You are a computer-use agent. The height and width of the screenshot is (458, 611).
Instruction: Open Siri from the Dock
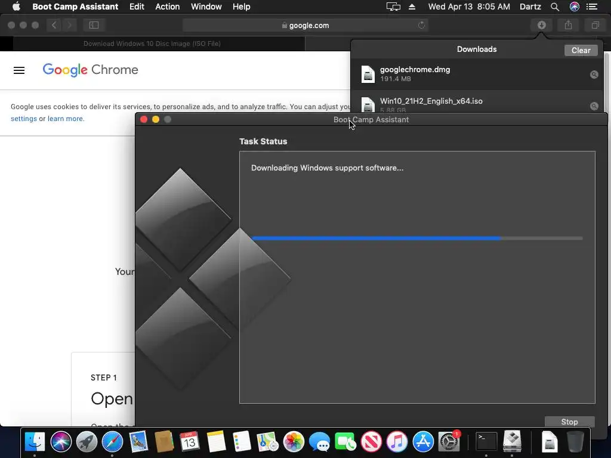point(61,442)
